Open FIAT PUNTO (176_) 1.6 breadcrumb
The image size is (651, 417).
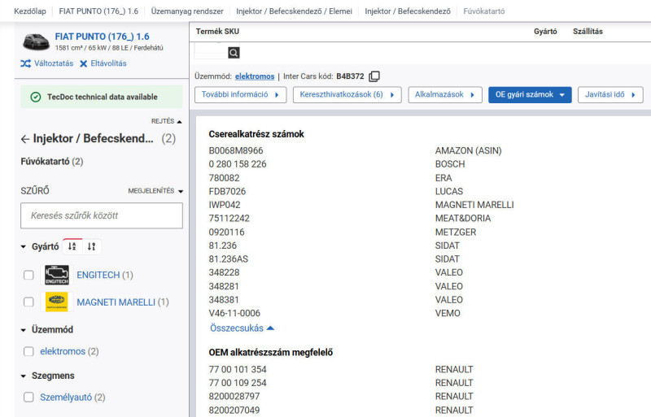98,11
